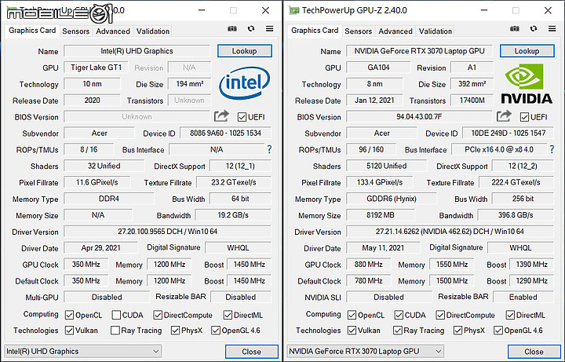Take a screenshot in the NVIDIA GPU-Z window
Image resolution: width=565 pixels, height=362 pixels.
pyautogui.click(x=515, y=29)
